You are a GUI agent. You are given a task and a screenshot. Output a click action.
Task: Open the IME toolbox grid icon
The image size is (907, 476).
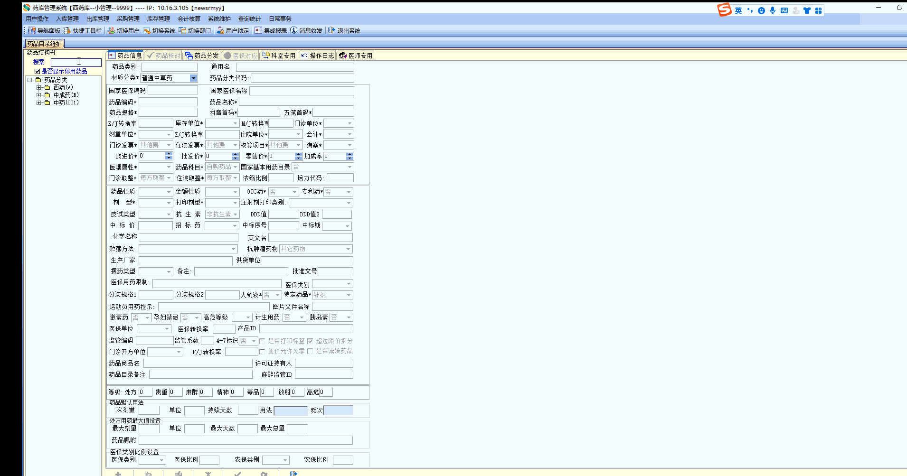pyautogui.click(x=818, y=10)
